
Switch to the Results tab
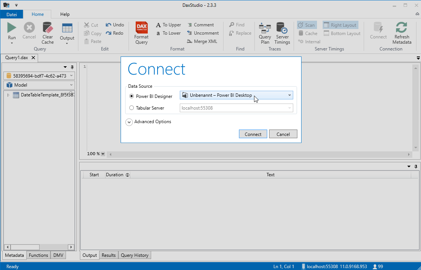(109, 255)
